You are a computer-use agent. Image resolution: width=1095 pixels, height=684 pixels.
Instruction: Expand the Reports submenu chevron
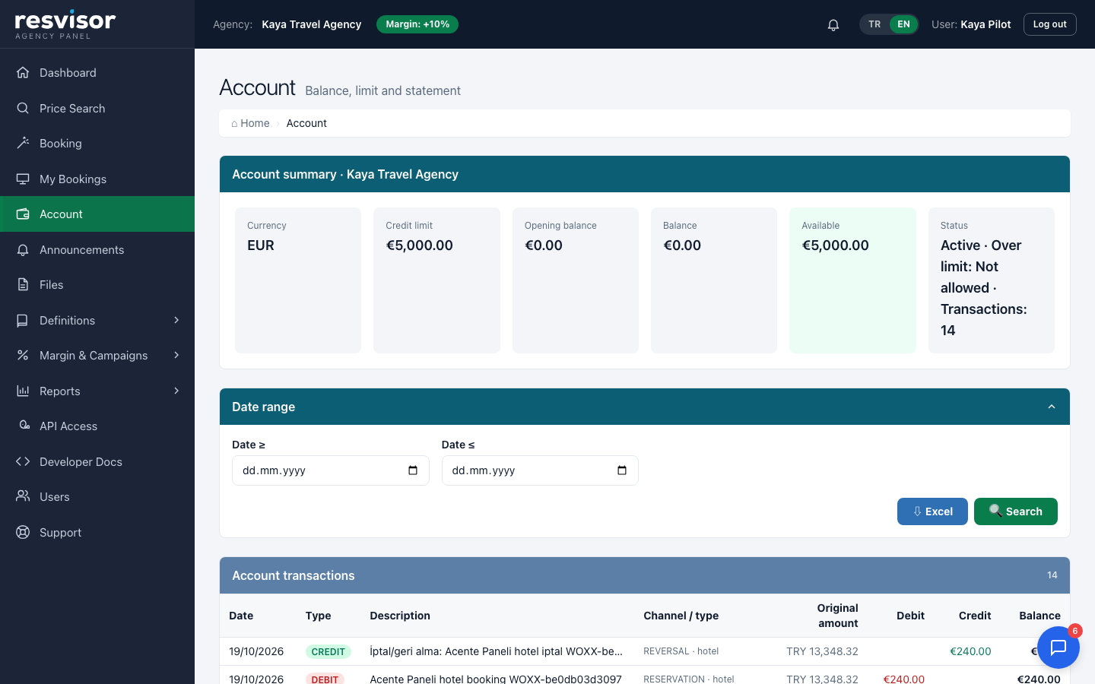176,391
